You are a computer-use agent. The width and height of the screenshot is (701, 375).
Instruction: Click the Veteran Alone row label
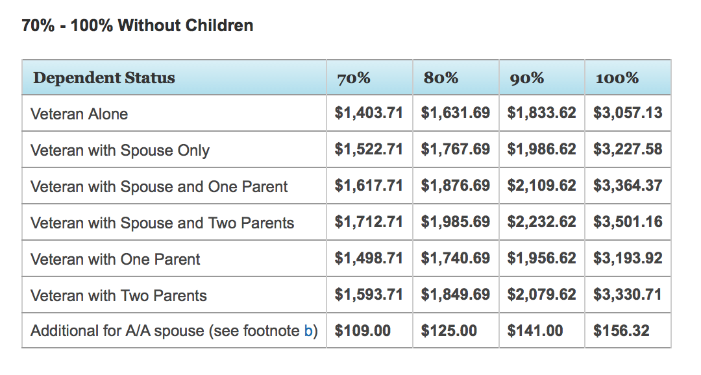[79, 114]
